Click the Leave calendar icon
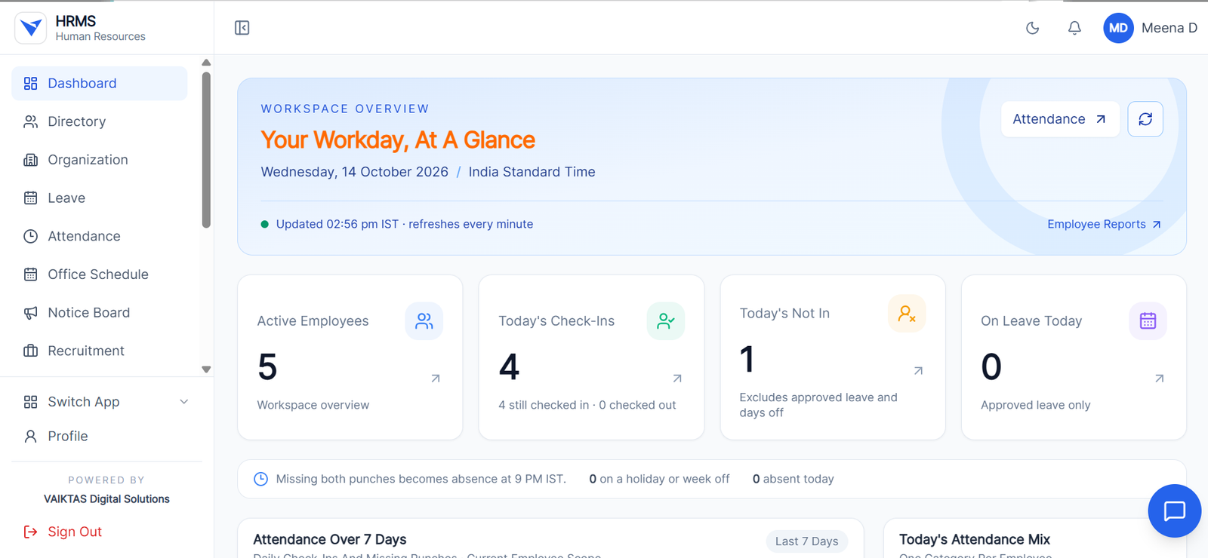This screenshot has height=558, width=1208. click(30, 198)
